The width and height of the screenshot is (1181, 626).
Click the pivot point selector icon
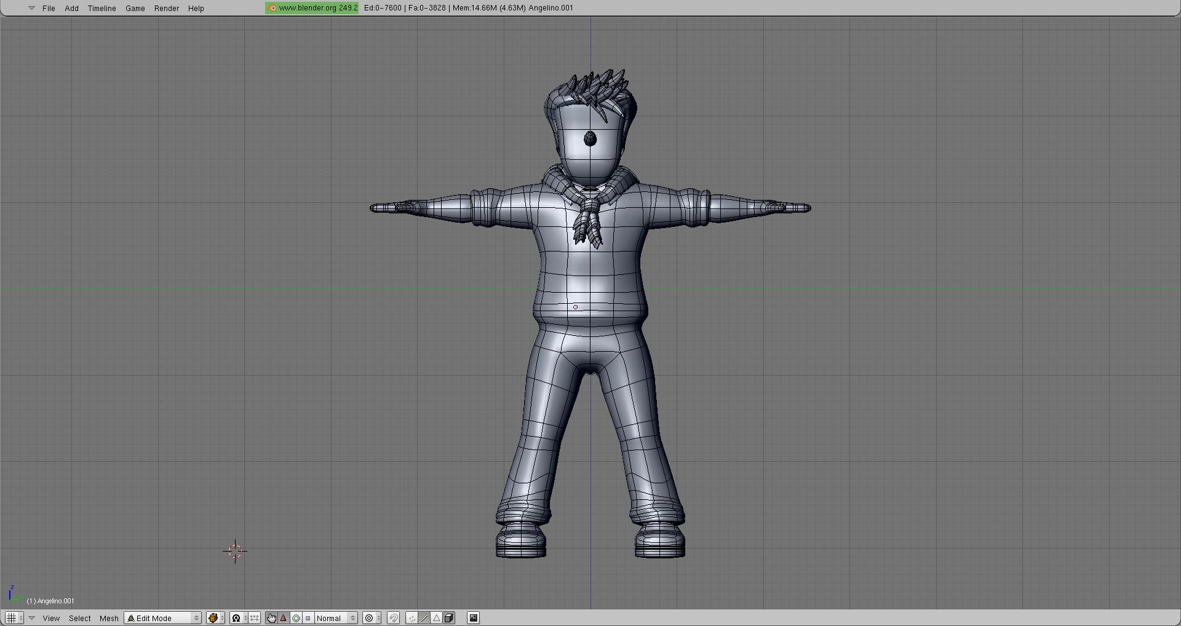(236, 618)
